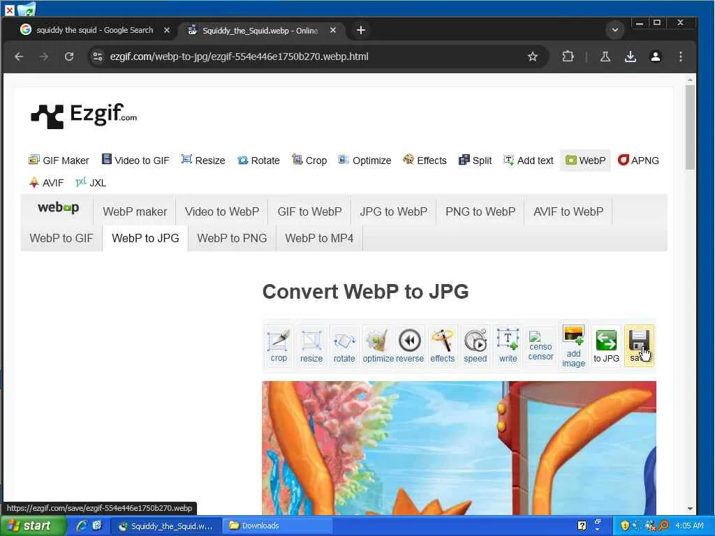Screen dimensions: 715x536
Task: Switch to WebP to GIF tab
Action: (61, 238)
